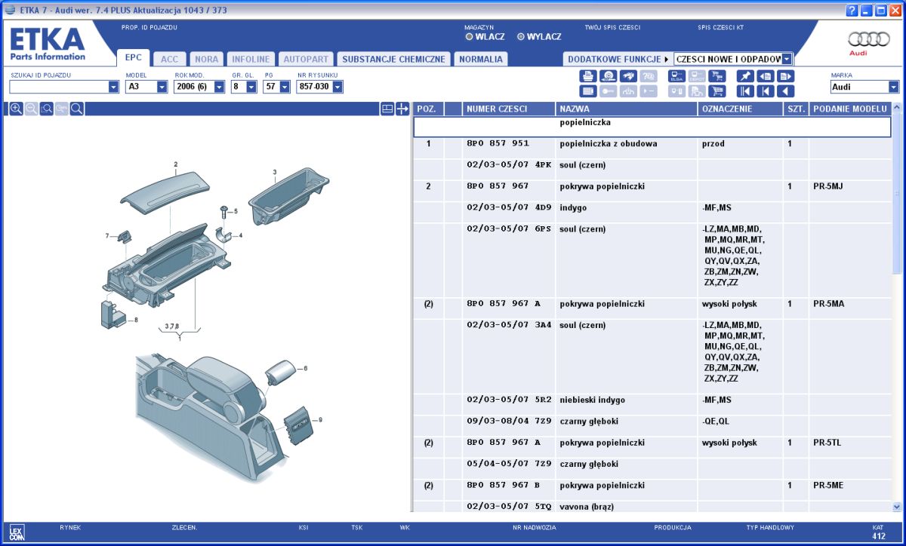Select the WYLACZ magazyn radio button

520,36
